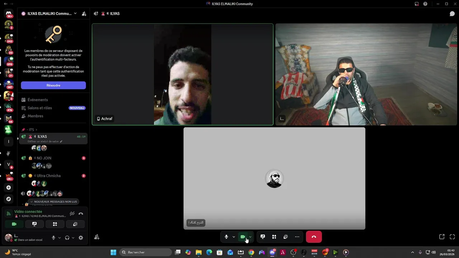Image resolution: width=459 pixels, height=258 pixels.
Task: Open user settings gear
Action: pyautogui.click(x=81, y=238)
